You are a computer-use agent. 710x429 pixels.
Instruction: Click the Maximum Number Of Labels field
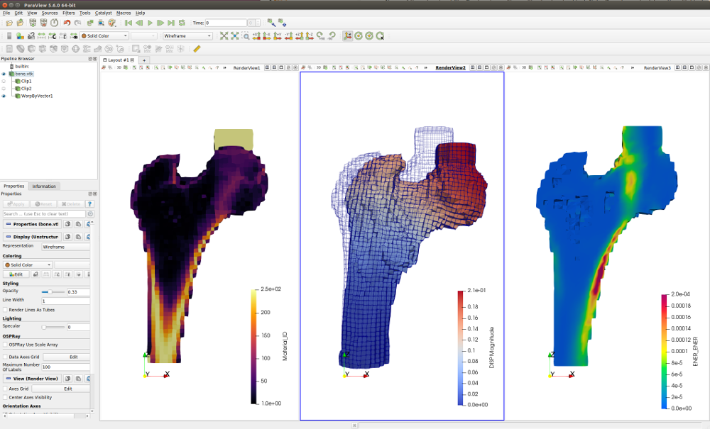pyautogui.click(x=65, y=367)
